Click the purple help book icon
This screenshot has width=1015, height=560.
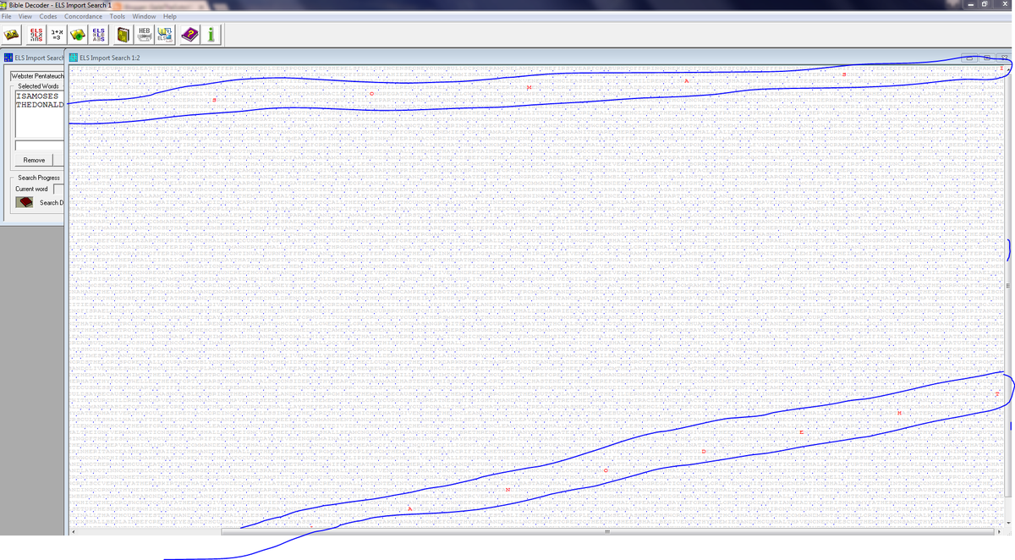pos(190,35)
